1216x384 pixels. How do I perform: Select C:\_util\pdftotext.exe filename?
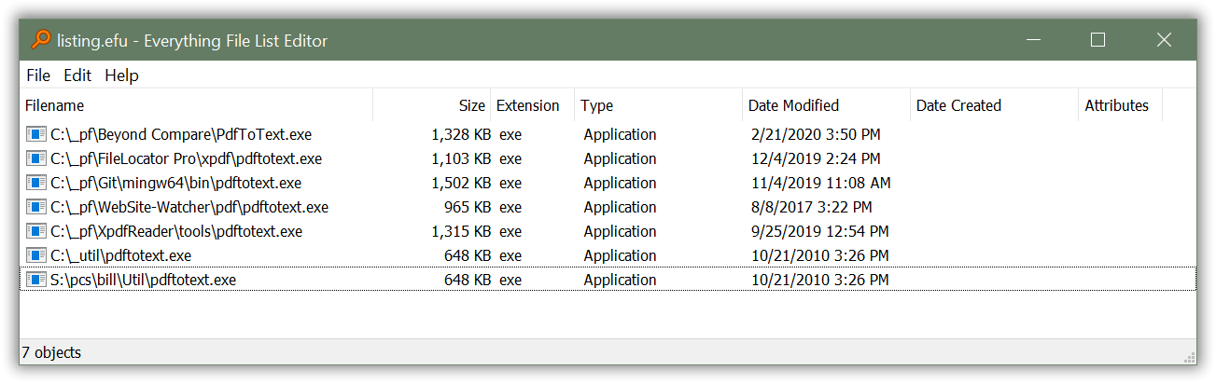click(x=121, y=255)
